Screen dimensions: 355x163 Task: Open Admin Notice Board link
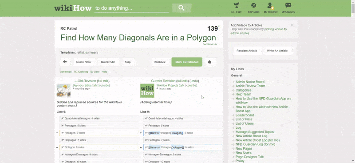(x=250, y=82)
